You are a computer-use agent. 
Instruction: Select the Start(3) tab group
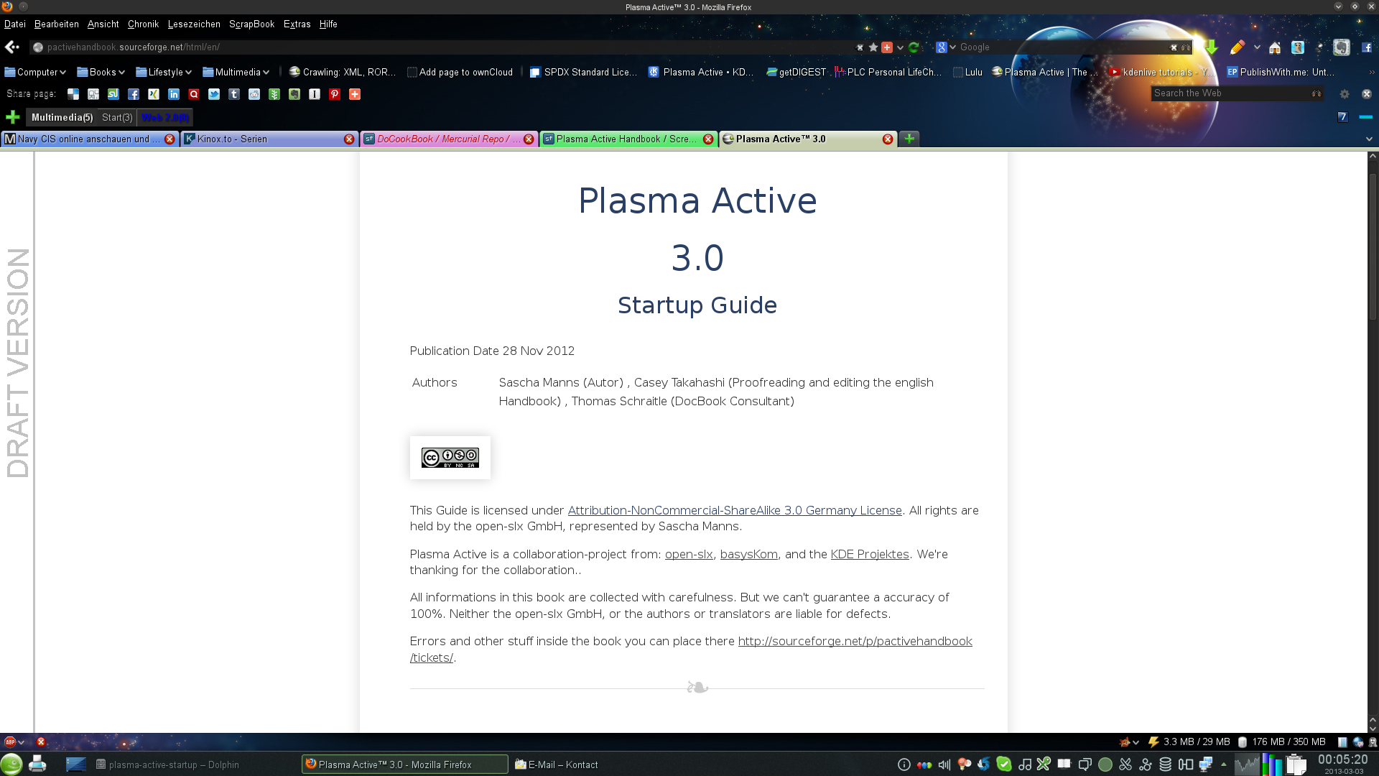point(117,117)
